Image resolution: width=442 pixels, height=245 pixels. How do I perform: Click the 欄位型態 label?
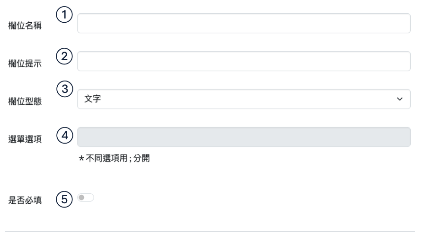[25, 102]
